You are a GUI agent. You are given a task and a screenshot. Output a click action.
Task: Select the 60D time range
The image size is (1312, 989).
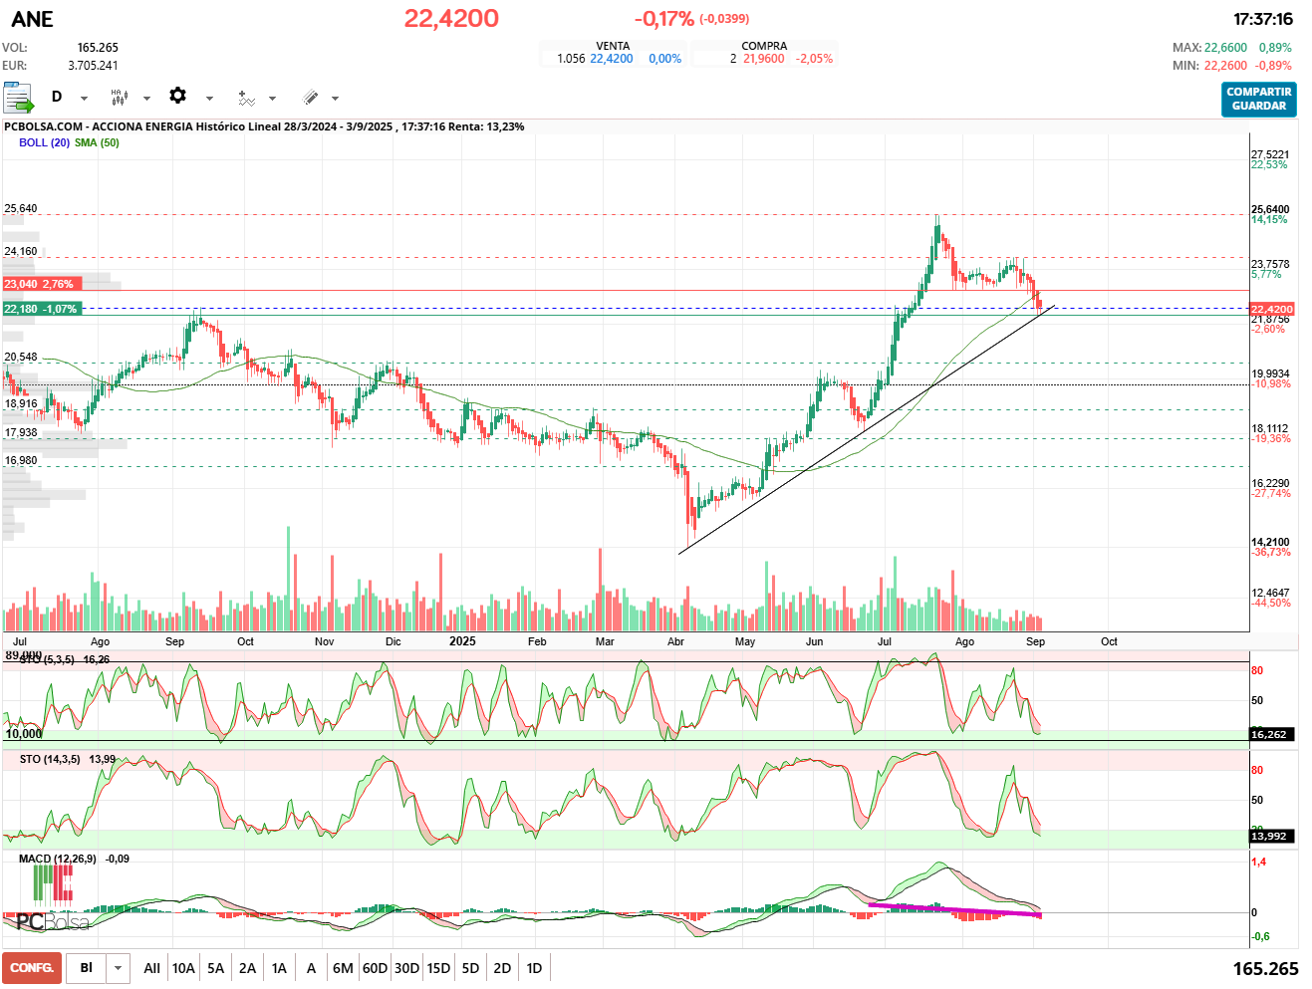tap(375, 968)
